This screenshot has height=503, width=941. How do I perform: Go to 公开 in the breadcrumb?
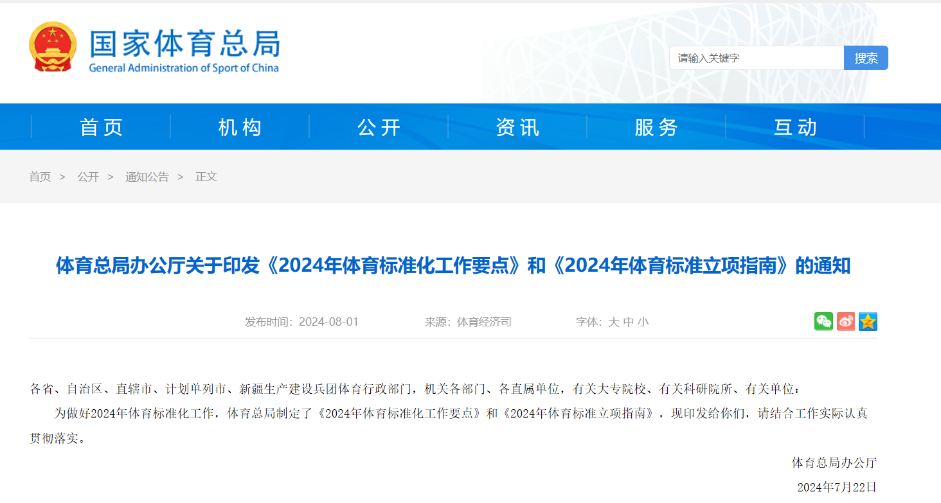pyautogui.click(x=88, y=177)
